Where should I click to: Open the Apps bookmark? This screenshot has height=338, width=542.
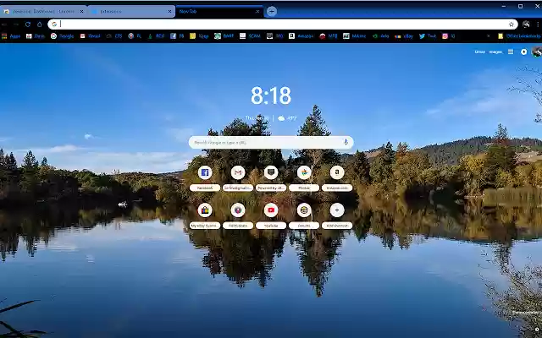click(x=11, y=36)
